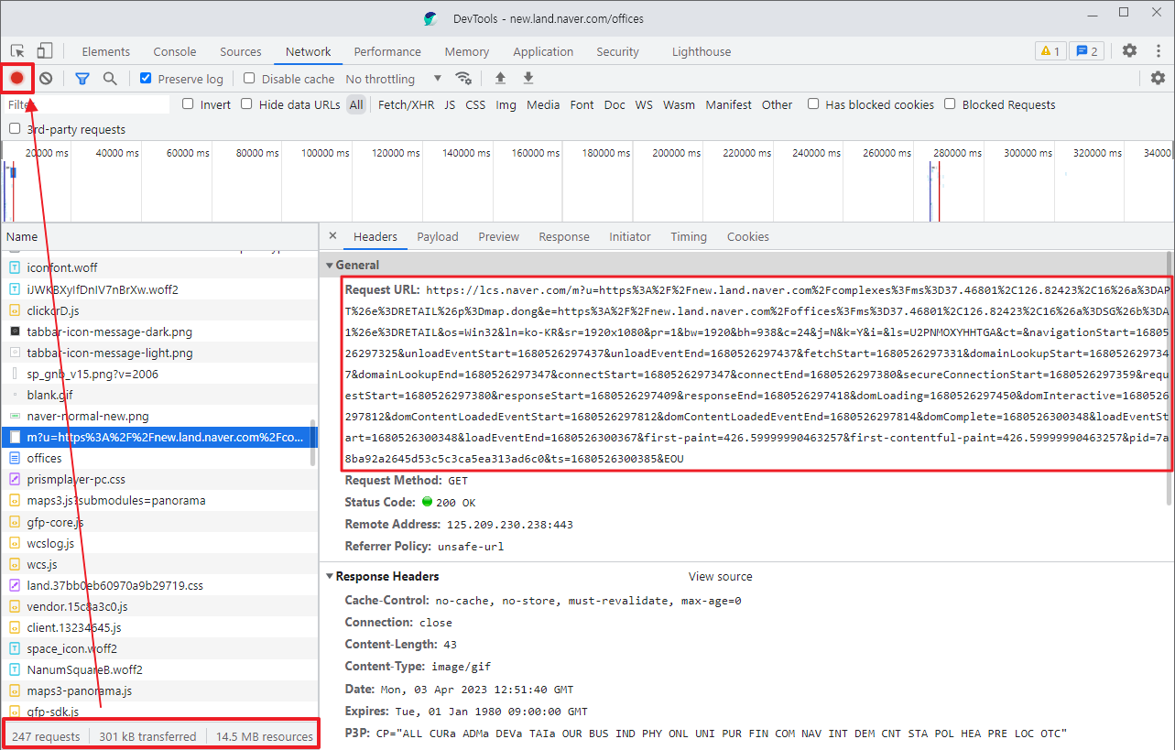Screen dimensions: 1175x750
Task: Switch to the Console panel
Action: [175, 51]
